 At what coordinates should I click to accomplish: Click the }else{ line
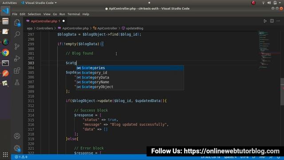(x=72, y=139)
